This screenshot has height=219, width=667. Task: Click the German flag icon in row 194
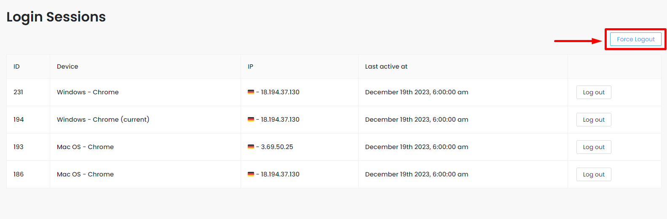[251, 119]
